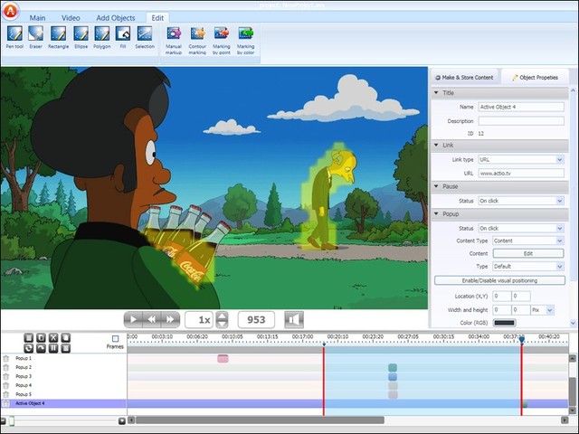Screen dimensions: 579x434
Task: Rewind the video
Action: (x=151, y=319)
